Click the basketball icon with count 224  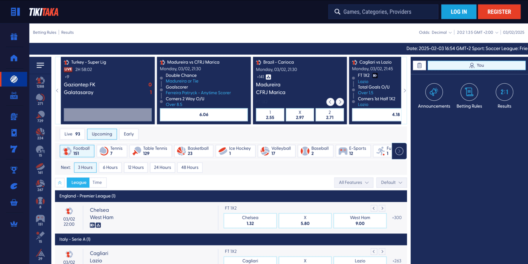[40, 134]
